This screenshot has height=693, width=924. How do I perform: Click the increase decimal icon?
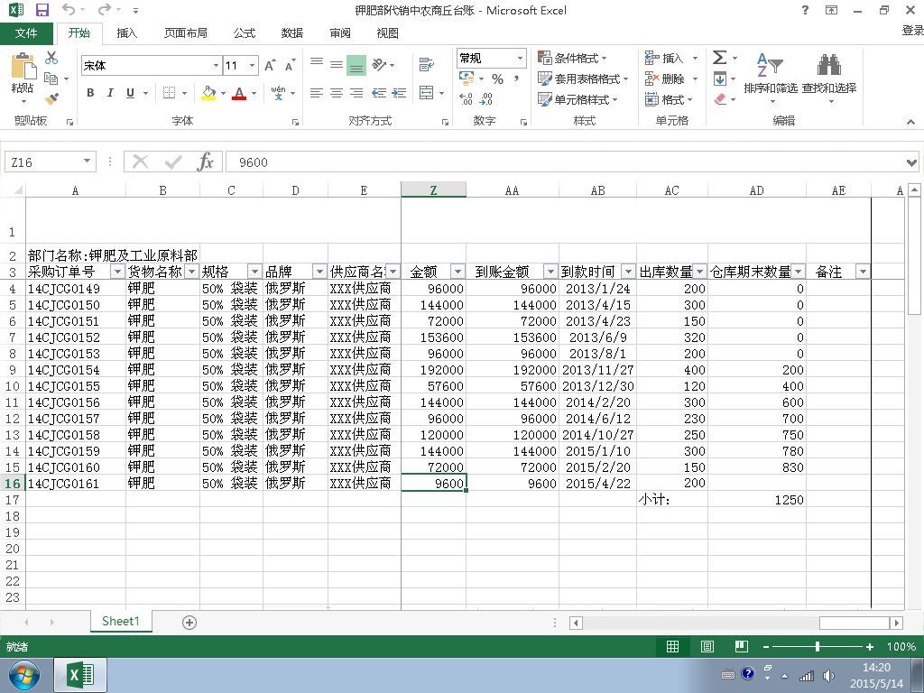[x=466, y=99]
